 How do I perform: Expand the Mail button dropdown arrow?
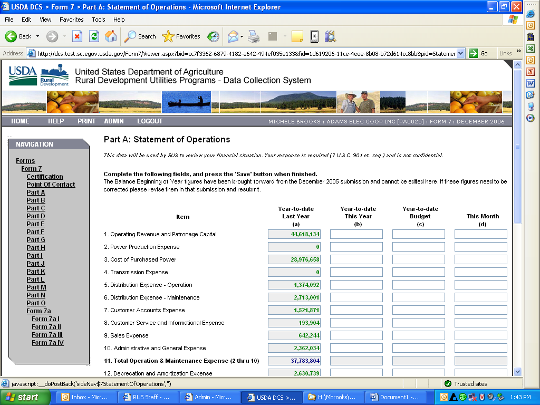(x=242, y=36)
